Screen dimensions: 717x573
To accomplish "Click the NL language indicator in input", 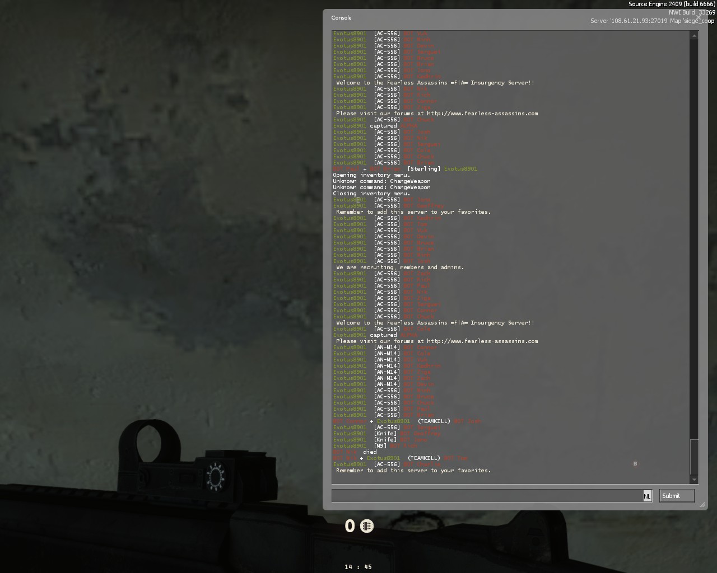I will [x=648, y=496].
